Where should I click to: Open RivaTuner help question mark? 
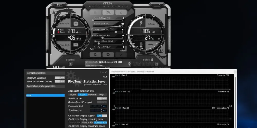[x=100, y=72]
